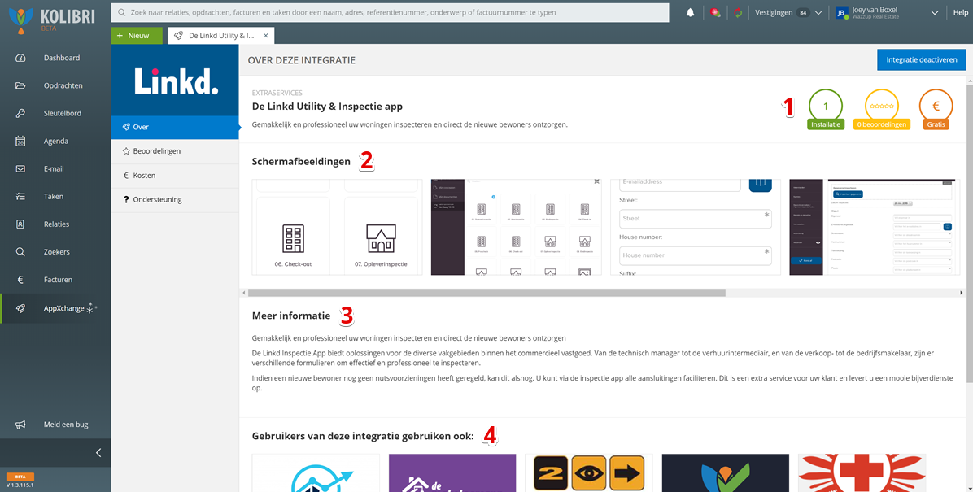Viewport: 973px width, 492px height.
Task: Select the Over section
Action: click(175, 127)
